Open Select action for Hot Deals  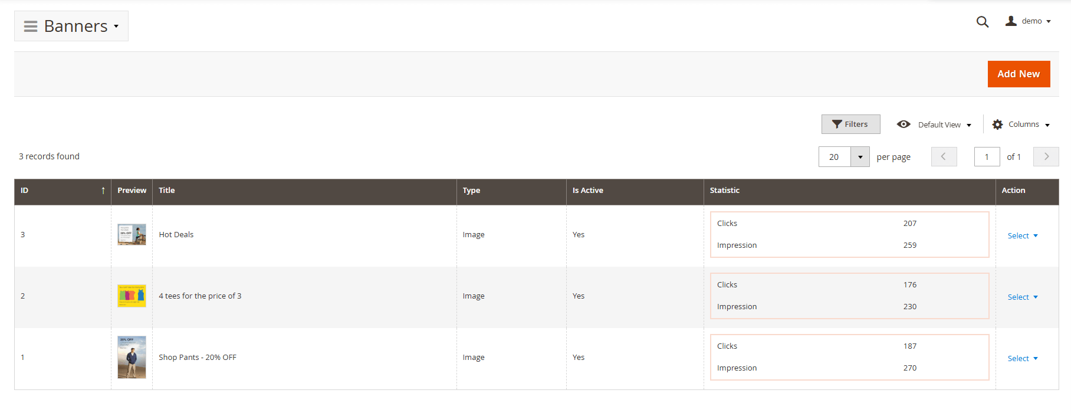coord(1022,236)
